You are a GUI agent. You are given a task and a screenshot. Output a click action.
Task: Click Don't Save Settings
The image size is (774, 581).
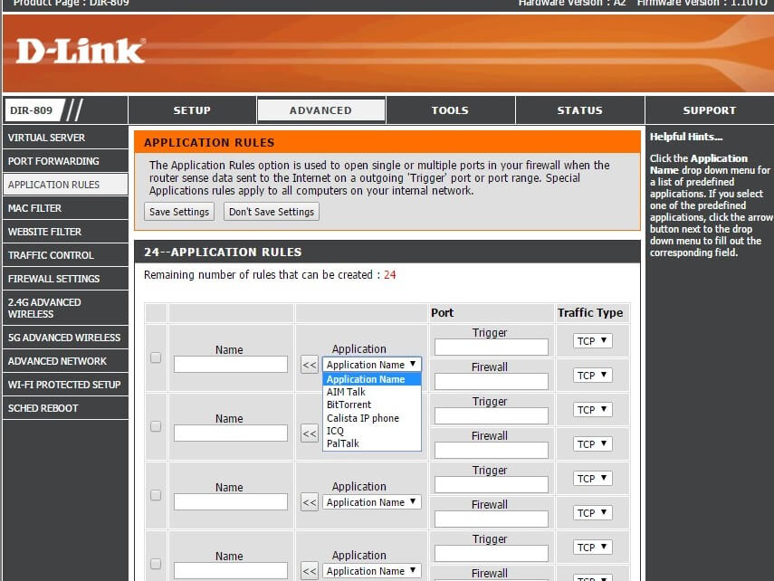point(272,212)
